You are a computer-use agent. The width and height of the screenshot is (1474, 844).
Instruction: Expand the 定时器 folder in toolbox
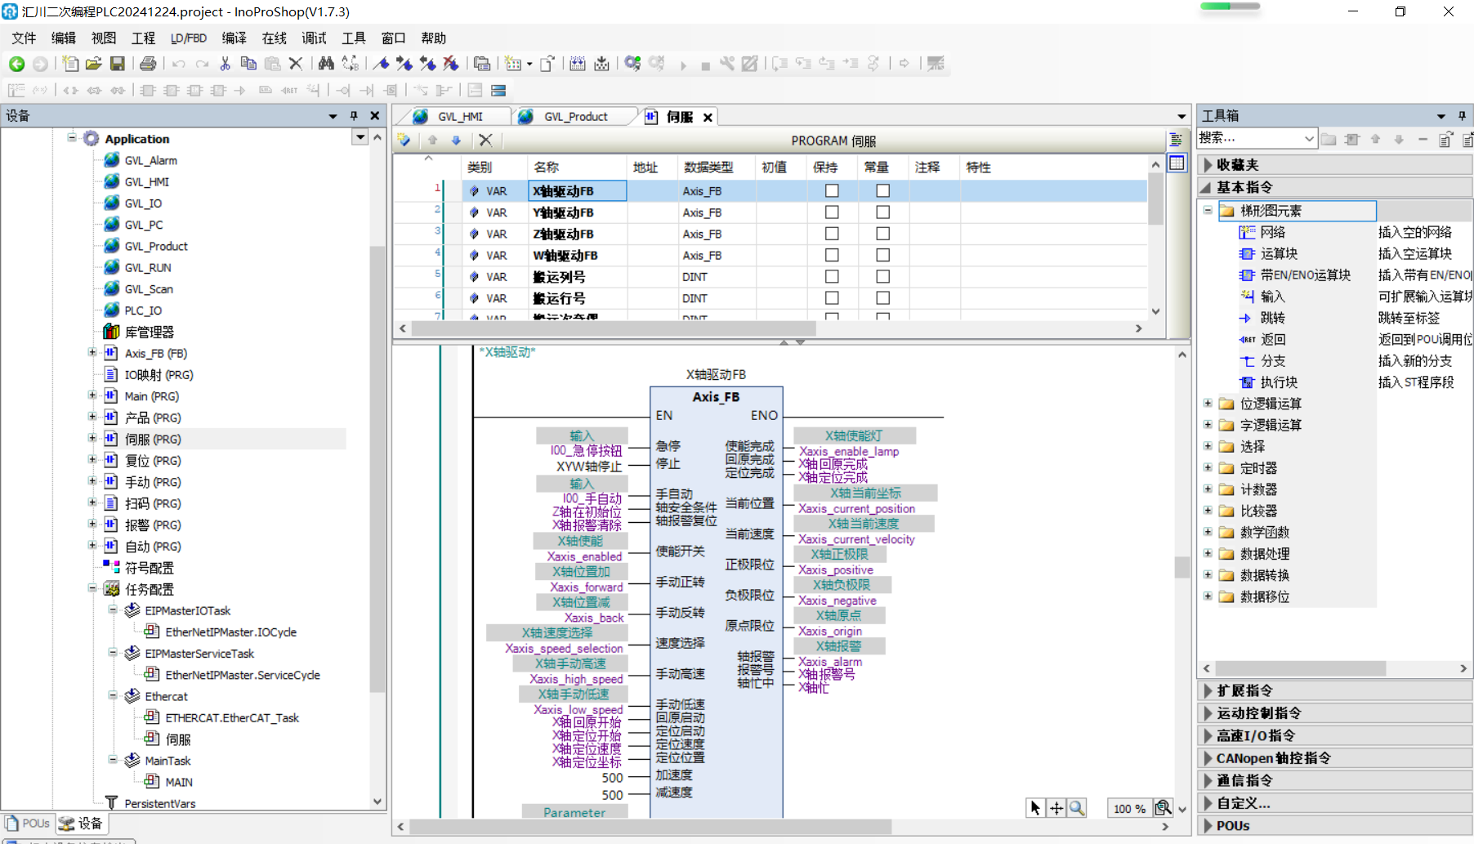tap(1208, 468)
